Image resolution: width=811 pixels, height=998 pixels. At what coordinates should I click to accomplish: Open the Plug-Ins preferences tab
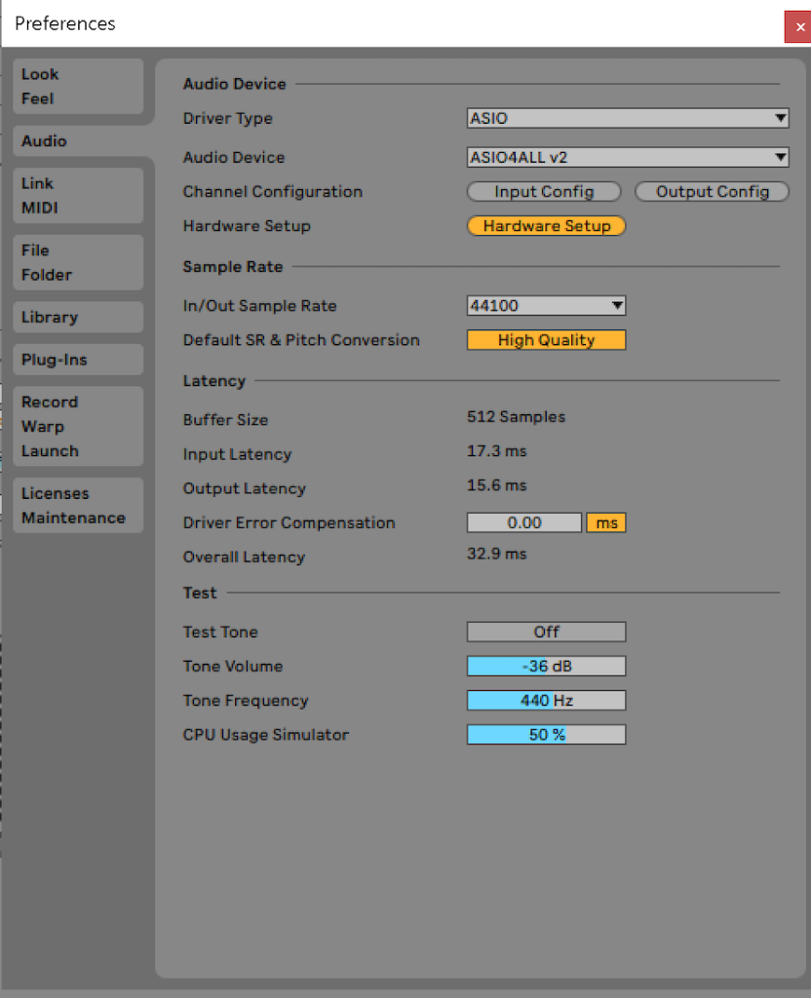pyautogui.click(x=78, y=360)
